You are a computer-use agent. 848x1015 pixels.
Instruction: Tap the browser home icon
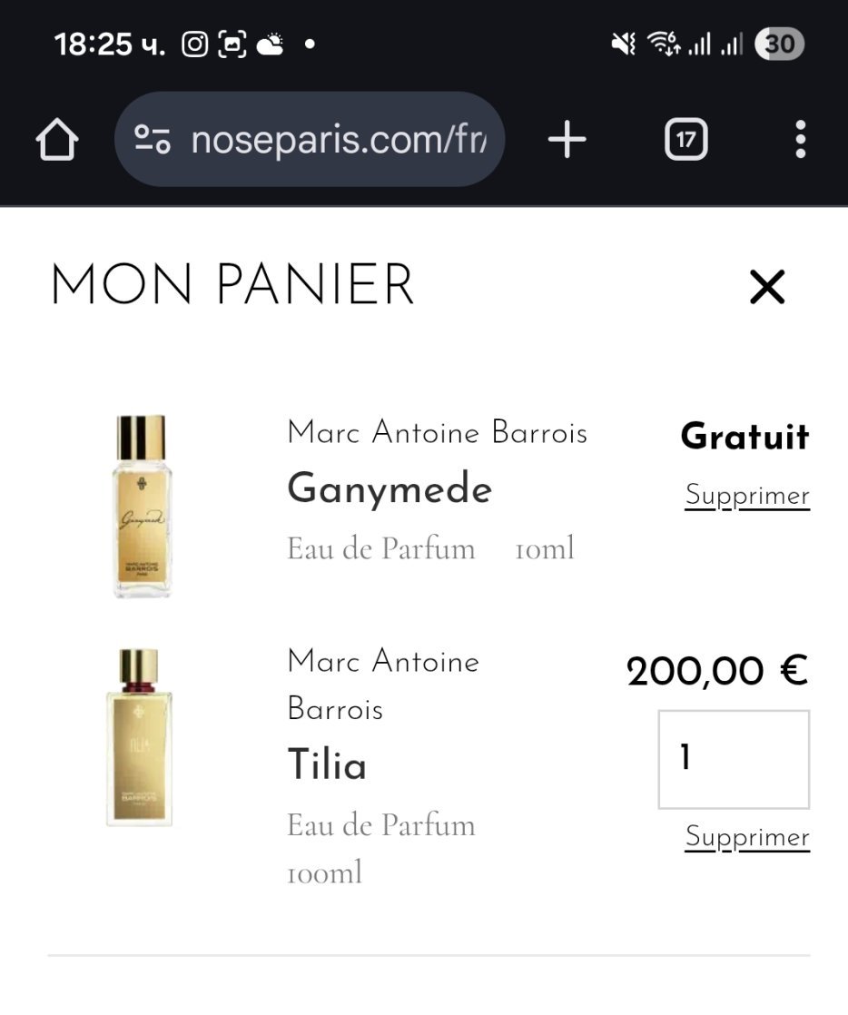coord(57,141)
